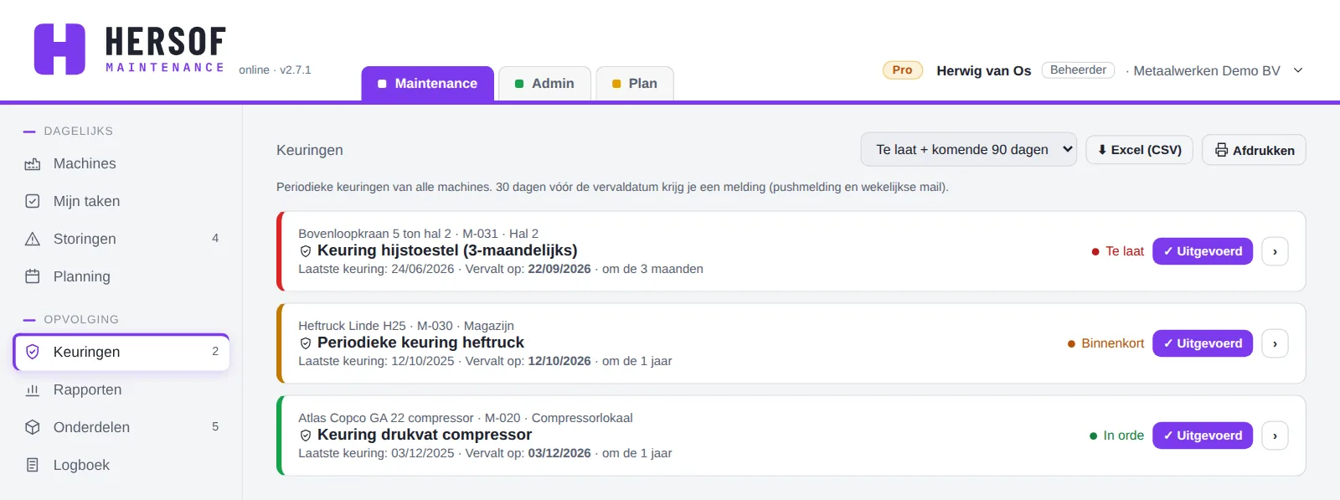Click the Keuringen count badge 2

[x=215, y=352]
